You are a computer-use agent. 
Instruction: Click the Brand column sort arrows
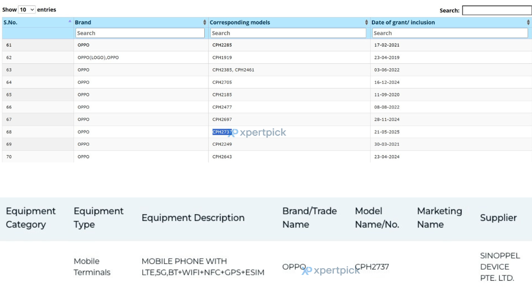pos(205,23)
